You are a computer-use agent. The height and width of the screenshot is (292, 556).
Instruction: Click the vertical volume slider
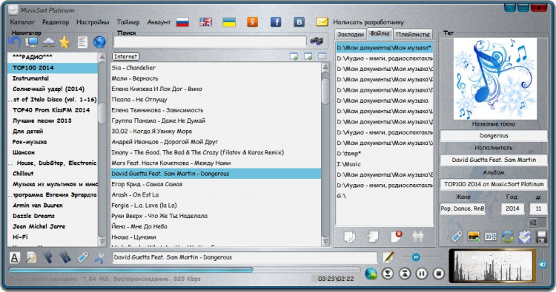pos(543,266)
